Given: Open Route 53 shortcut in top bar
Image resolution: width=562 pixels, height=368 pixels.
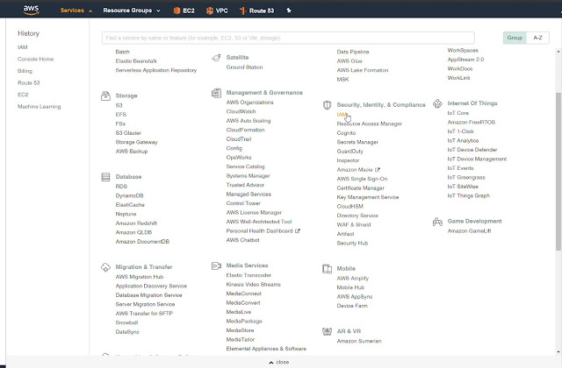Looking at the screenshot, I should [256, 11].
